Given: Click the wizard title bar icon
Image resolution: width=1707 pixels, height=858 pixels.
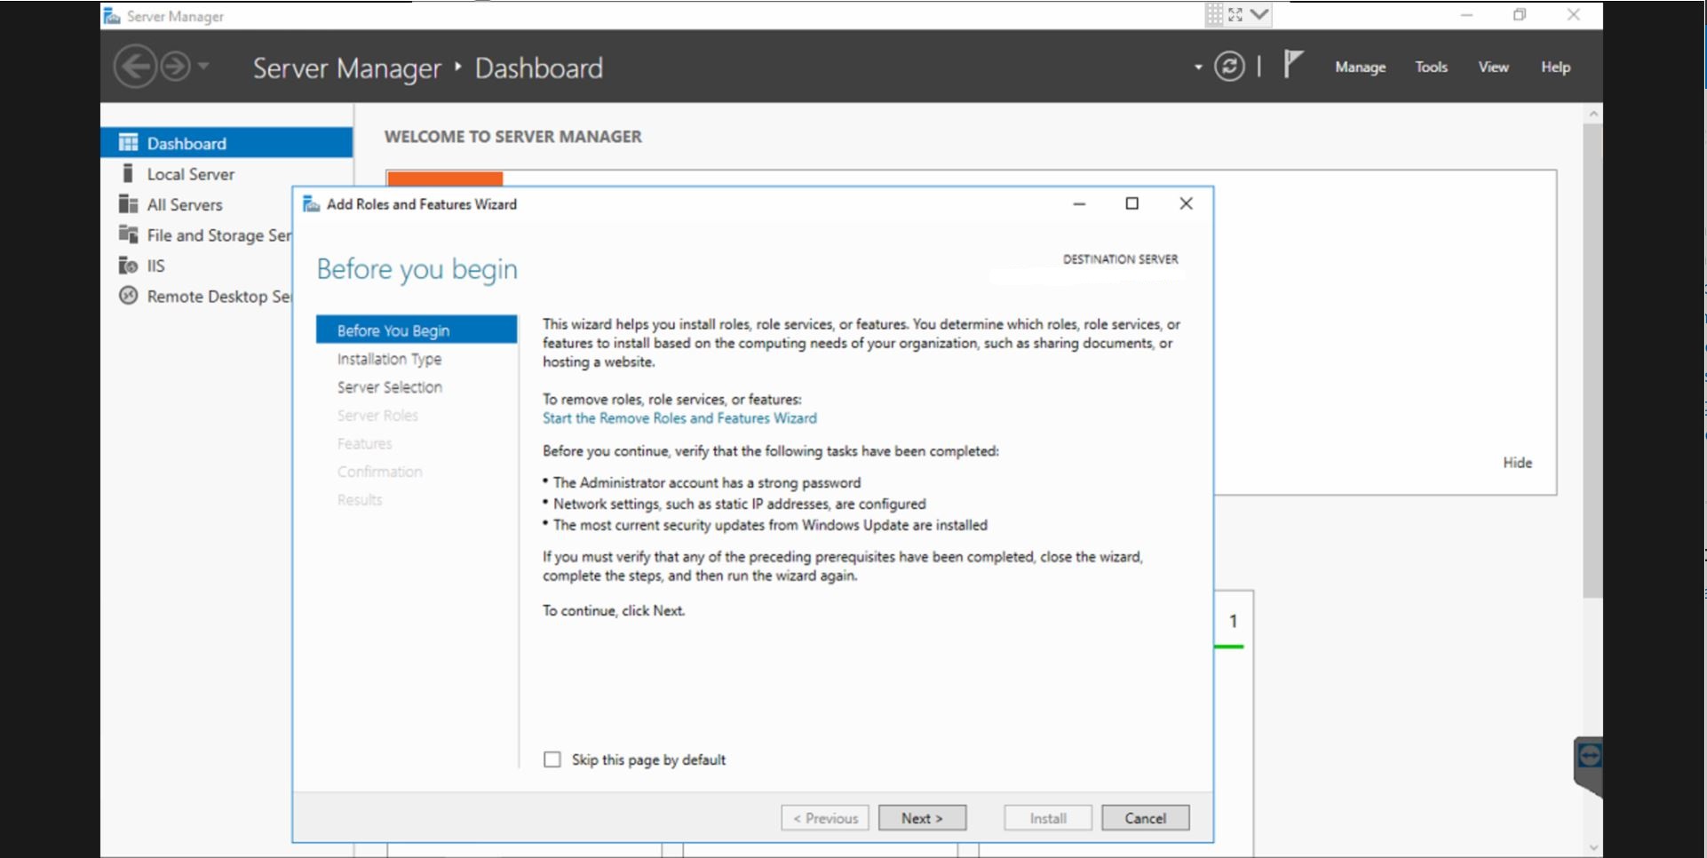Looking at the screenshot, I should pyautogui.click(x=312, y=204).
